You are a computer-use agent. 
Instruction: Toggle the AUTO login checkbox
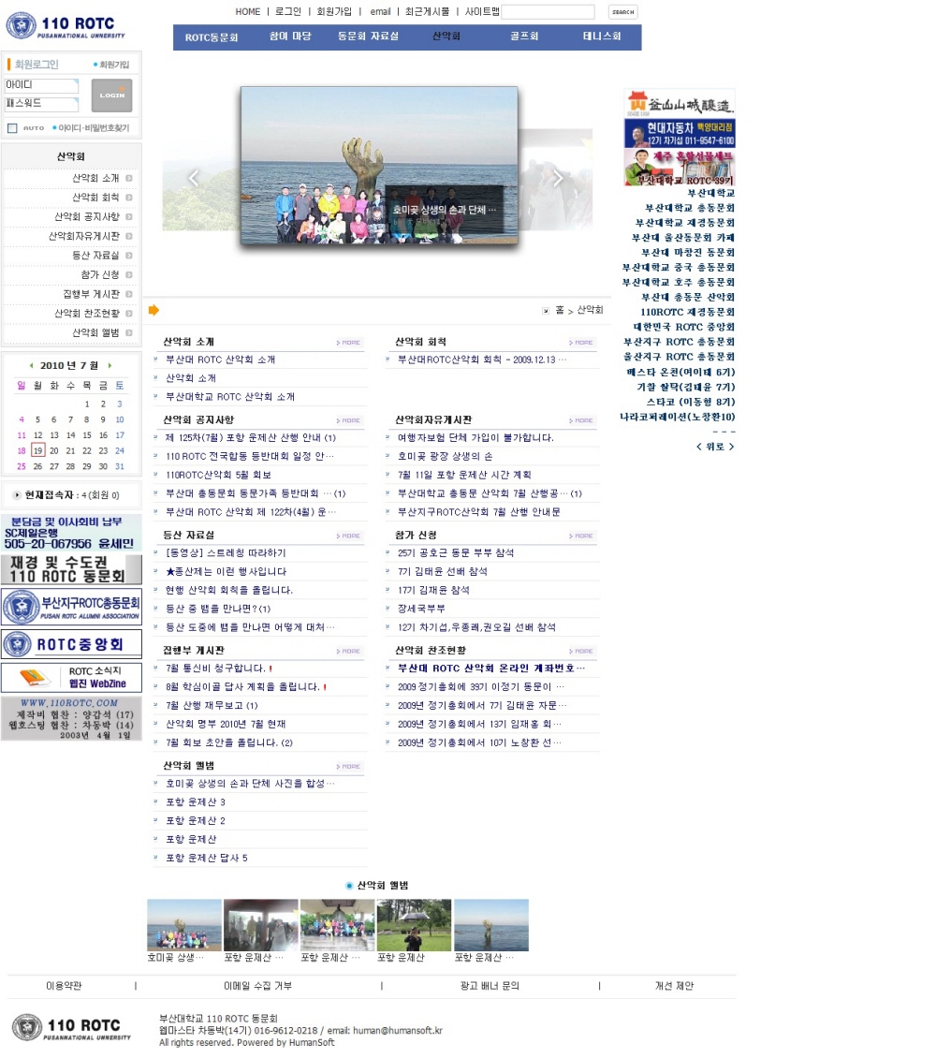point(12,128)
